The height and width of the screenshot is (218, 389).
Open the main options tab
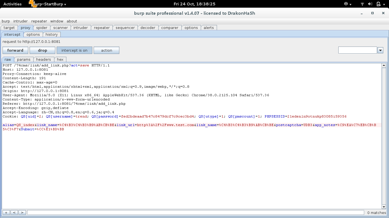[x=191, y=28]
